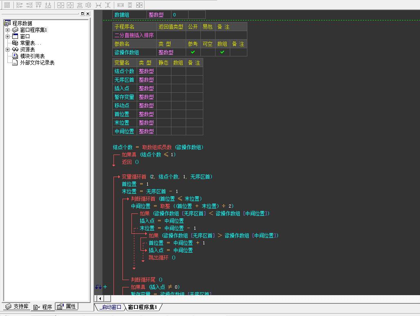420x316 pixels.
Task: Select the 程序数据 root tree item
Action: [x=22, y=23]
